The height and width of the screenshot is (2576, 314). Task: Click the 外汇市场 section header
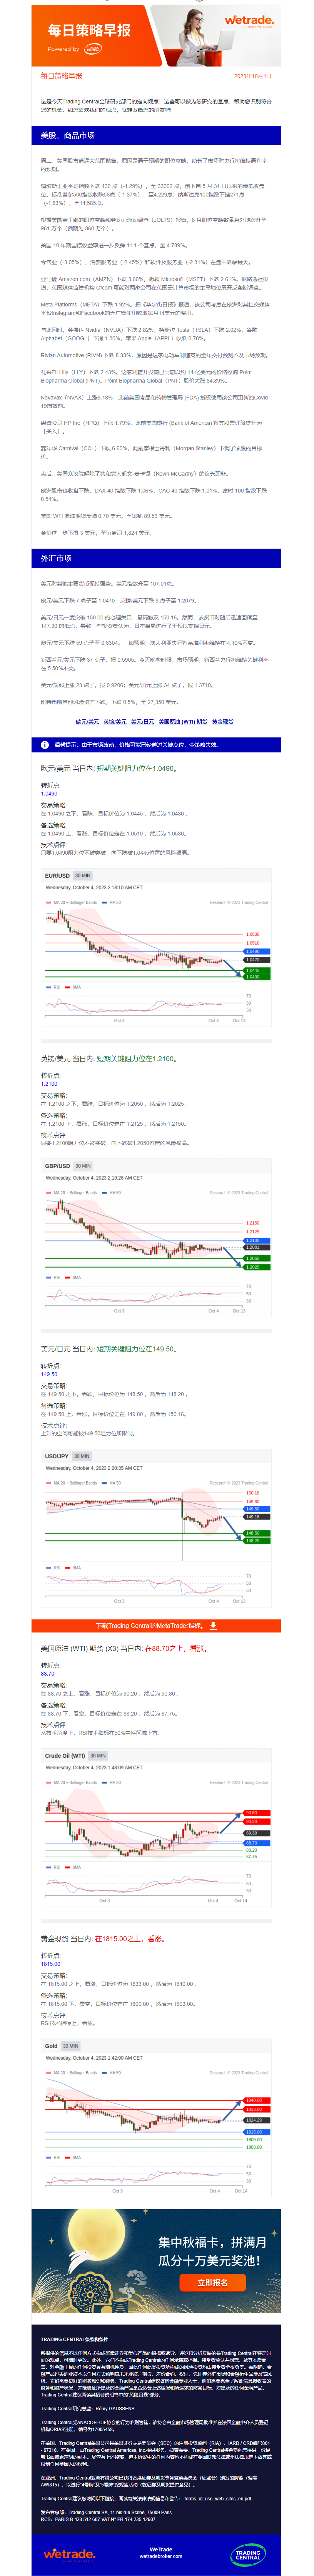point(156,558)
